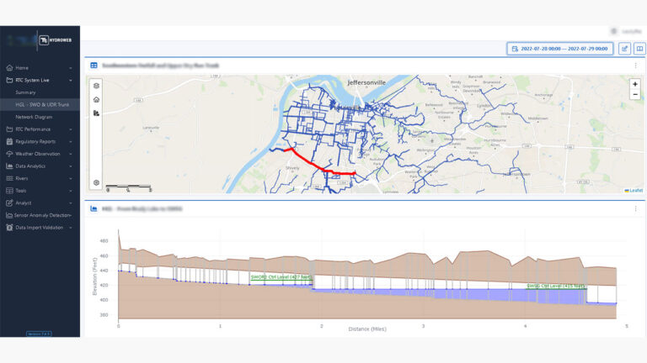Screen dimensions: 647x363
Task: Open the Weather Observation menu label
Action: (38, 154)
